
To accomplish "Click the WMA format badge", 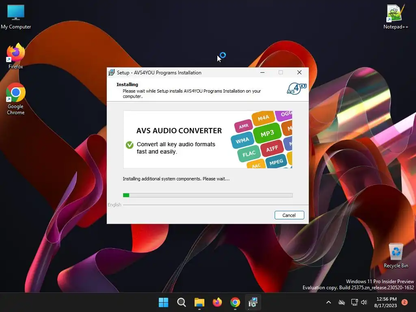I will (x=242, y=140).
